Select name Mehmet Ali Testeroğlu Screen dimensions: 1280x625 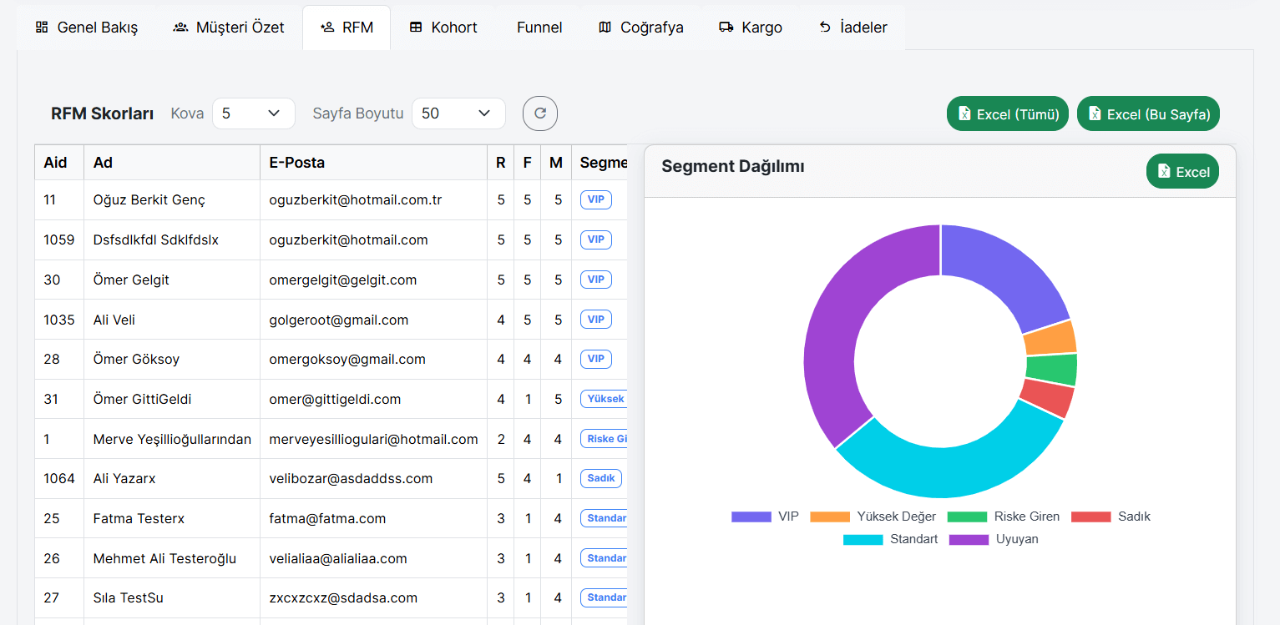tap(164, 558)
